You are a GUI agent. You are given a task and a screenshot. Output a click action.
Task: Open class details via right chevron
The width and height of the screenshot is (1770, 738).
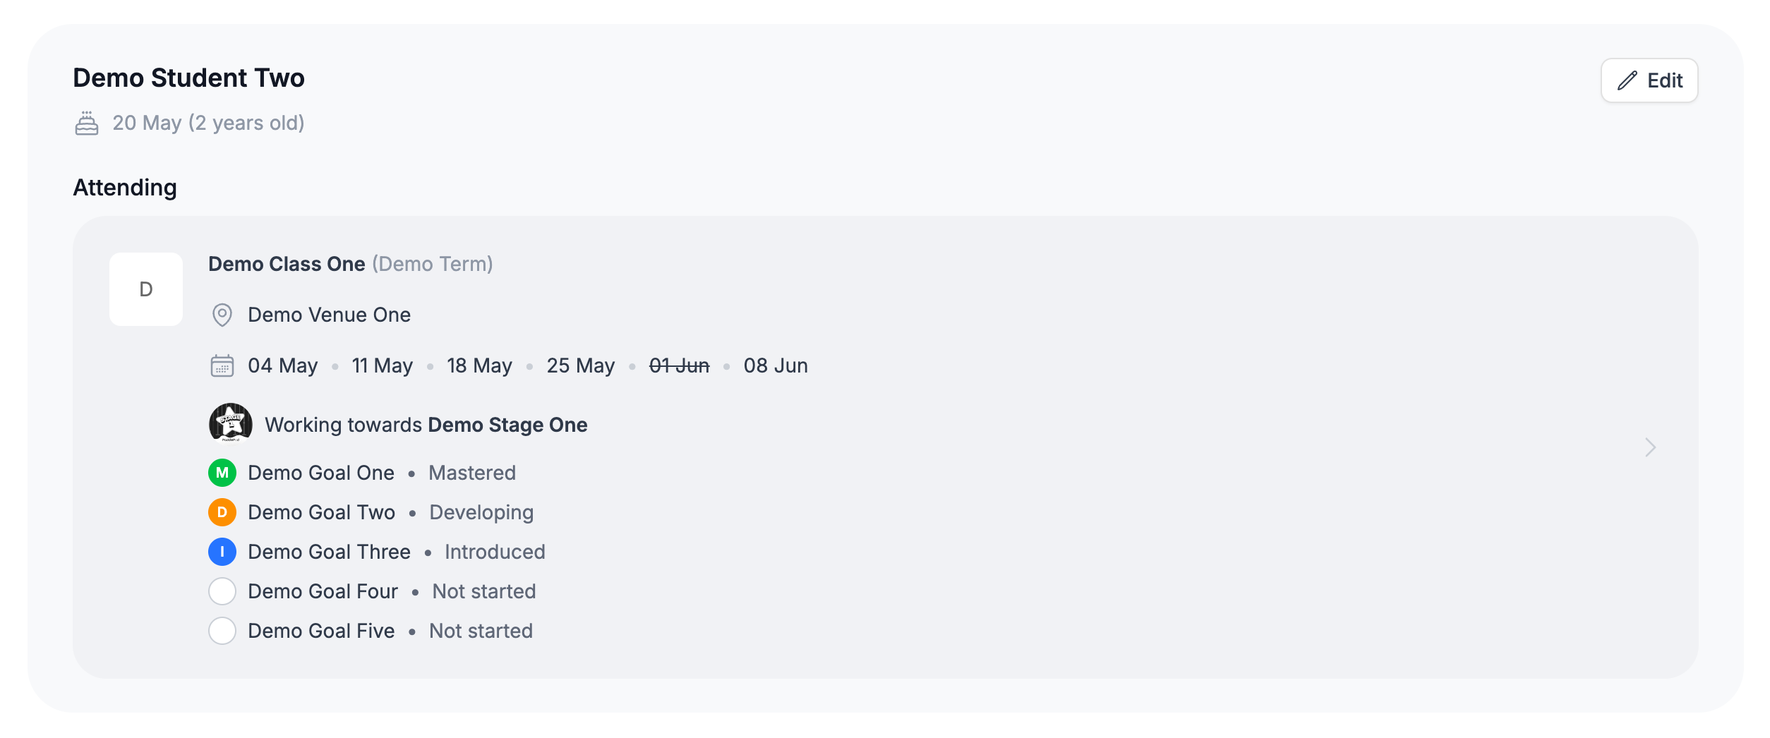pyautogui.click(x=1650, y=447)
